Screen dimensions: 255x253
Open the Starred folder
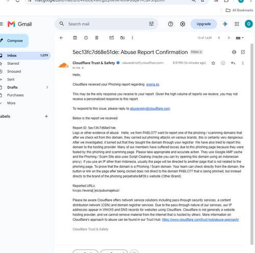pos(13,63)
